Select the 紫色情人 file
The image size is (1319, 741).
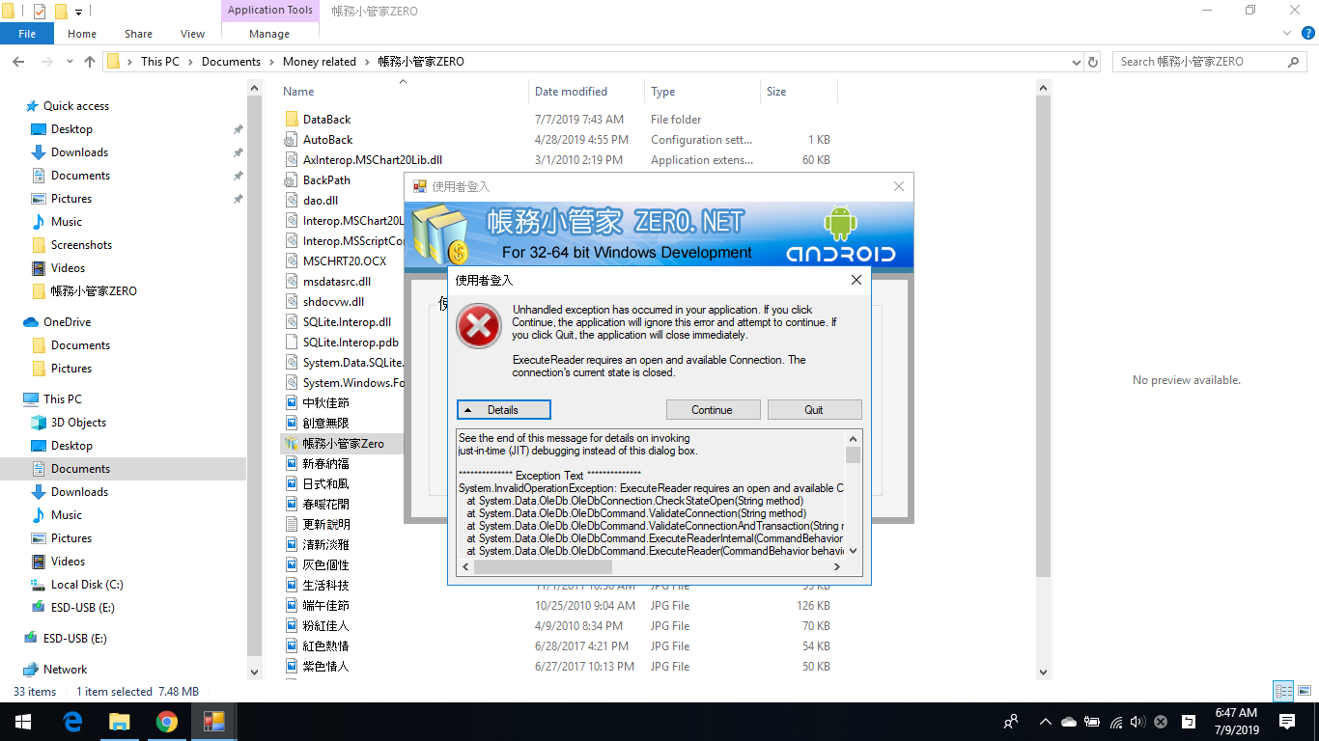[x=325, y=667]
